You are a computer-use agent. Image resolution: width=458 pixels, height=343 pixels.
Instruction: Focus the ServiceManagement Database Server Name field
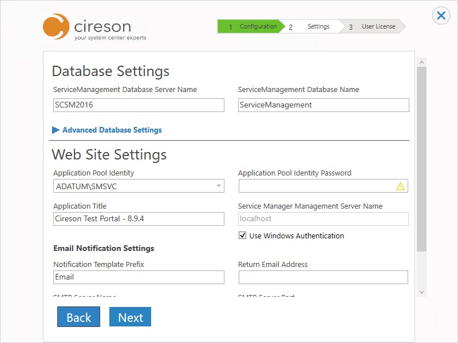click(139, 105)
